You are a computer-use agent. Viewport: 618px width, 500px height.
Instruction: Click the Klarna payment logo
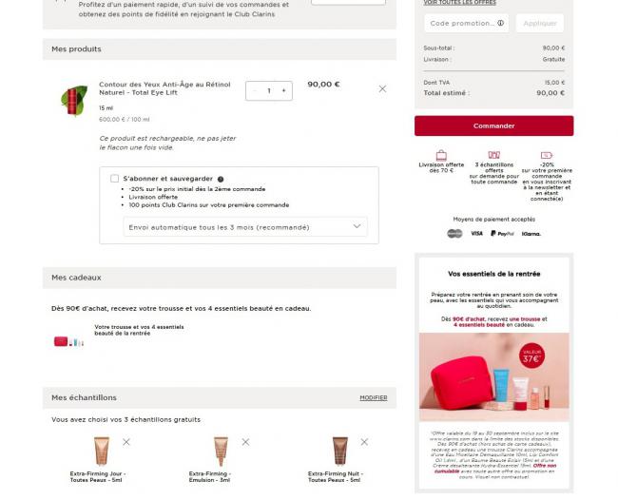tap(531, 234)
